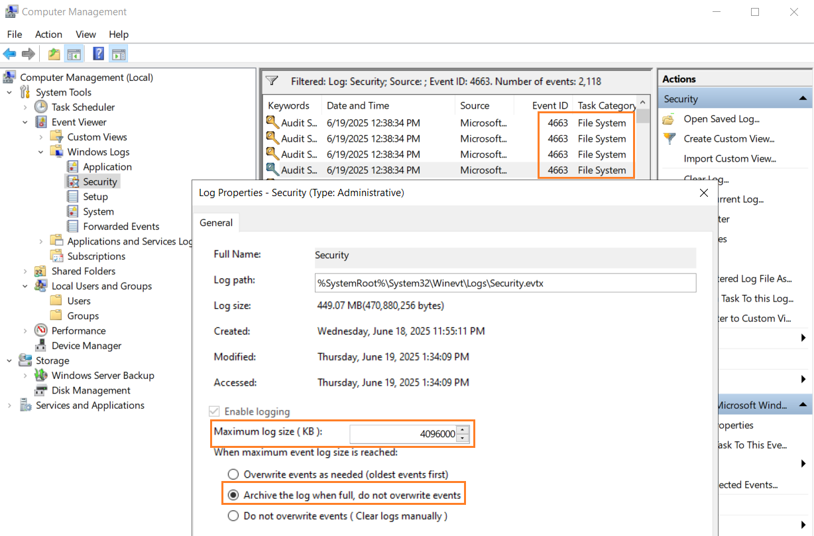The image size is (814, 536).
Task: Open the Help menu
Action: (119, 34)
